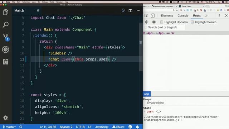The width and height of the screenshot is (229, 129).
Task: Open the editor more actions ellipsis
Action: coord(138,10)
